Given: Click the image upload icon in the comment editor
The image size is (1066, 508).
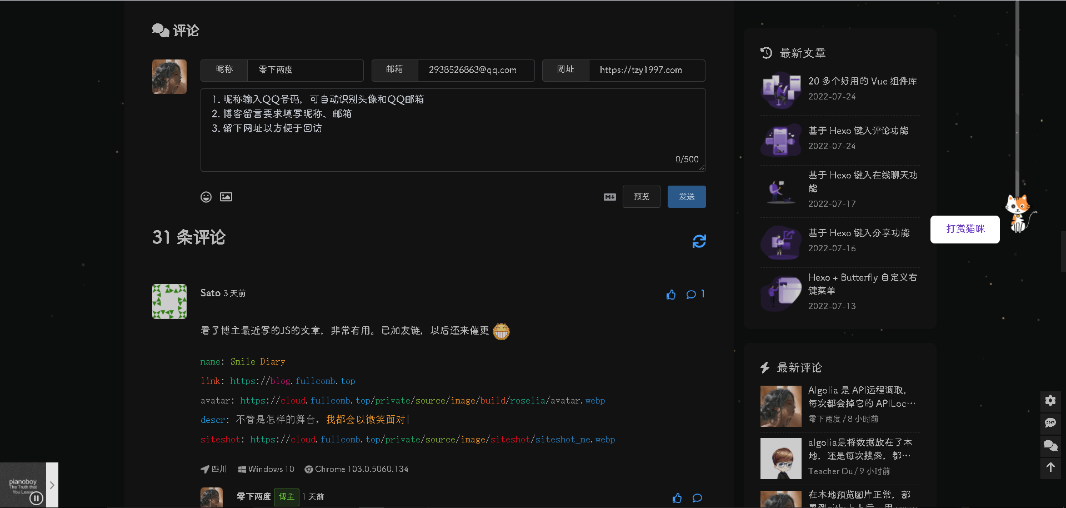Looking at the screenshot, I should point(226,197).
